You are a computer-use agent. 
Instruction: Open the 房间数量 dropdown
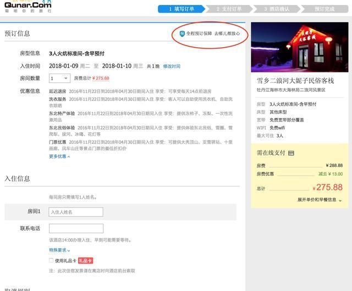59,79
